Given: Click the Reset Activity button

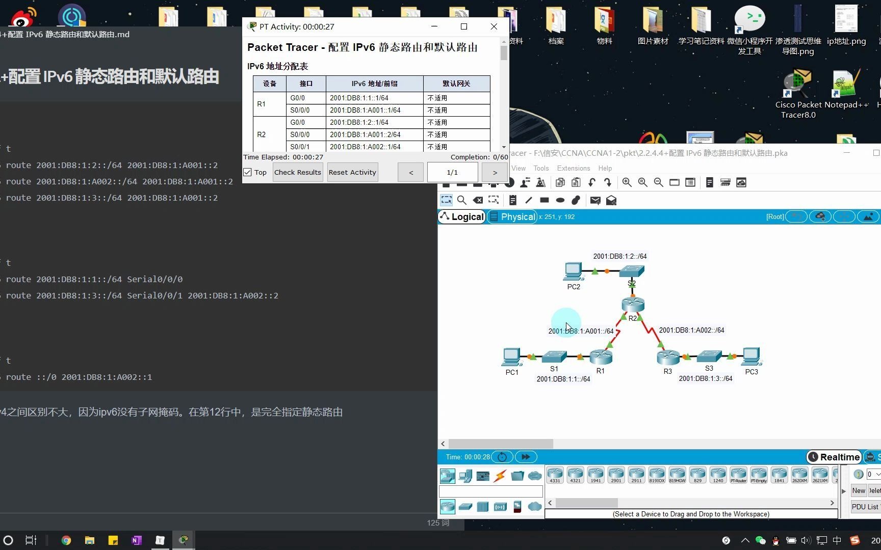Looking at the screenshot, I should [352, 172].
